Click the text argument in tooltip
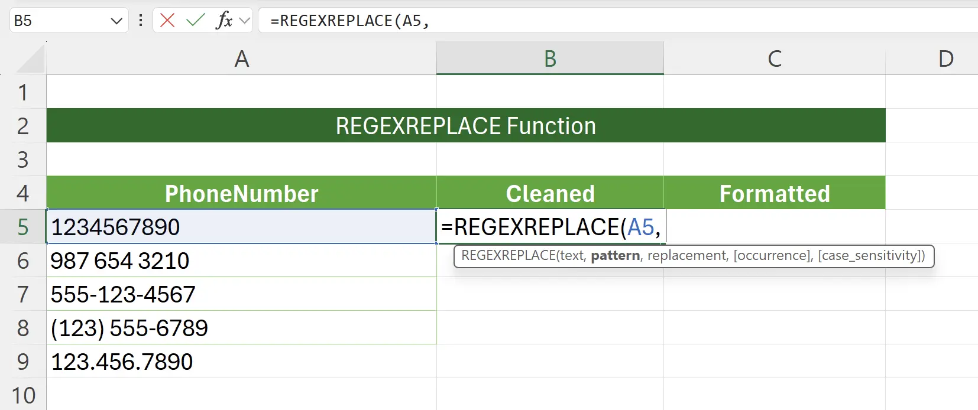The width and height of the screenshot is (978, 410). pyautogui.click(x=571, y=255)
